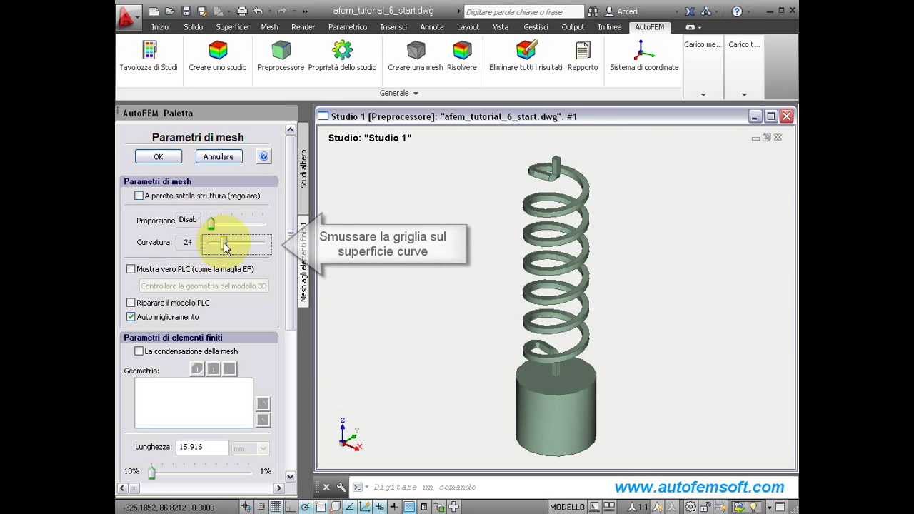Switch to the Parametrico tab
The image size is (914, 514).
tap(348, 27)
